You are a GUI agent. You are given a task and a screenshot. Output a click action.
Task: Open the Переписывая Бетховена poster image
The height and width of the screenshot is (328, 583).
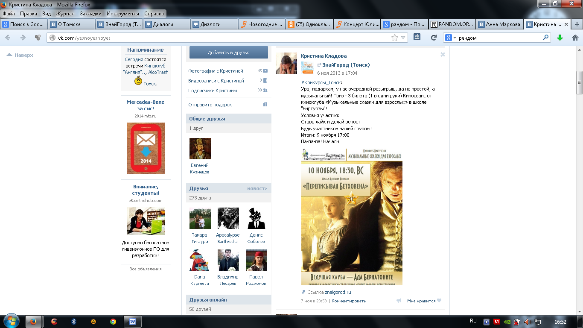point(352,217)
